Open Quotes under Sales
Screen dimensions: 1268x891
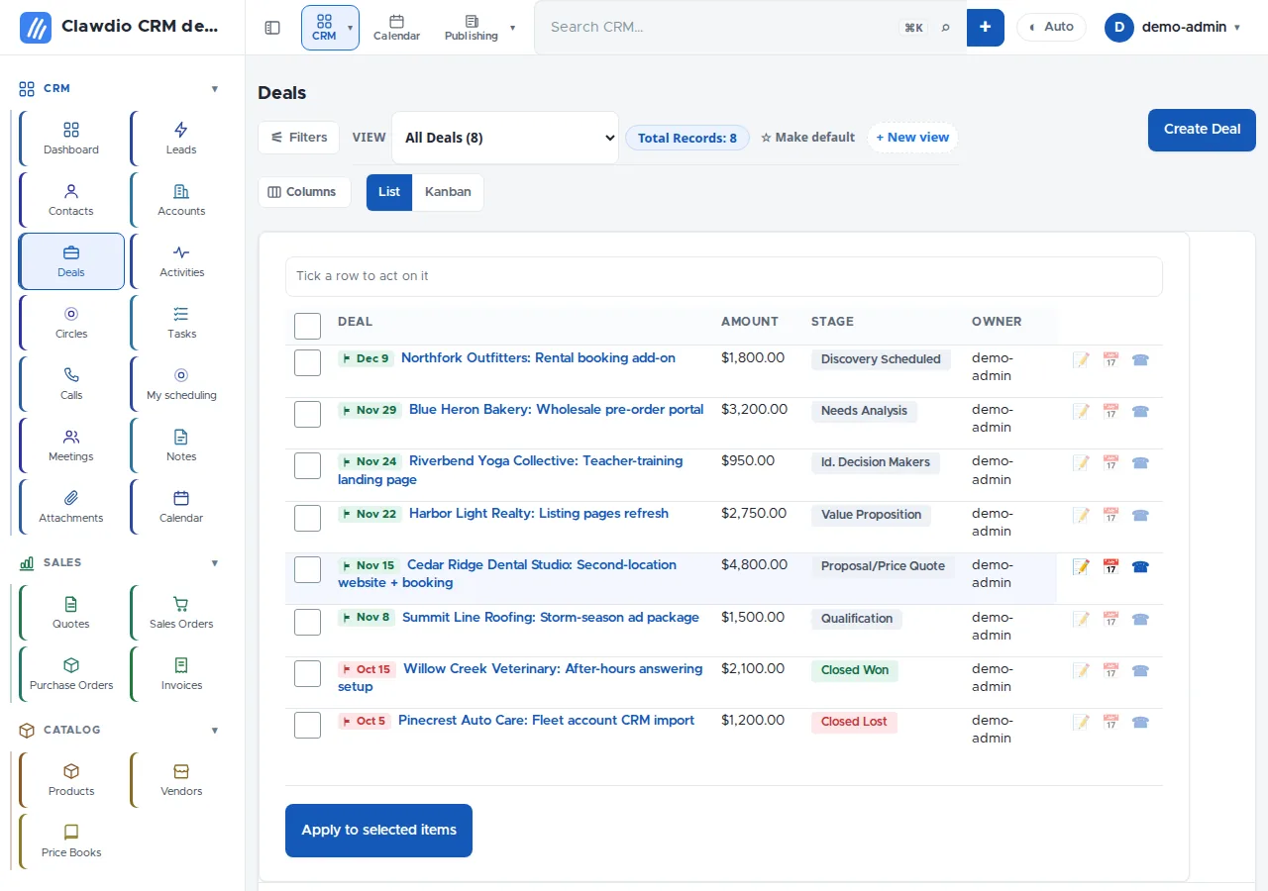[x=71, y=613]
